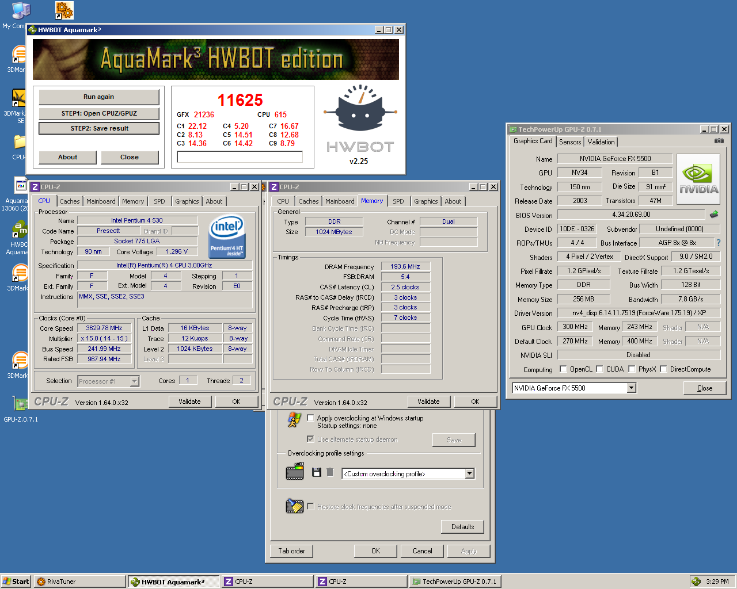Click the empty text field in HWBOT Aquamark

[240, 157]
